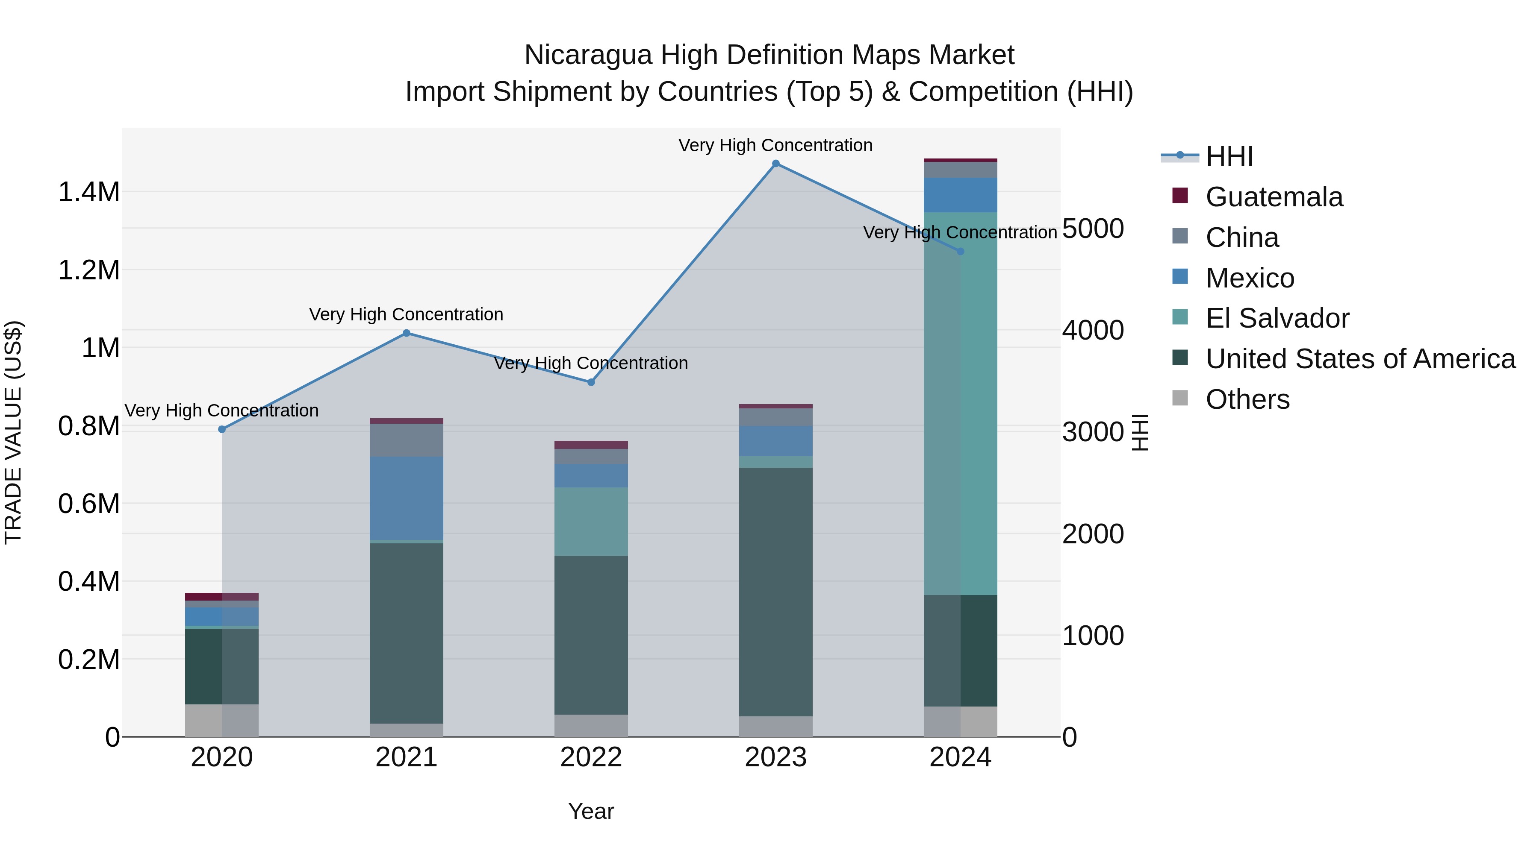
Task: Click the 2021 China bar segment
Action: point(406,440)
